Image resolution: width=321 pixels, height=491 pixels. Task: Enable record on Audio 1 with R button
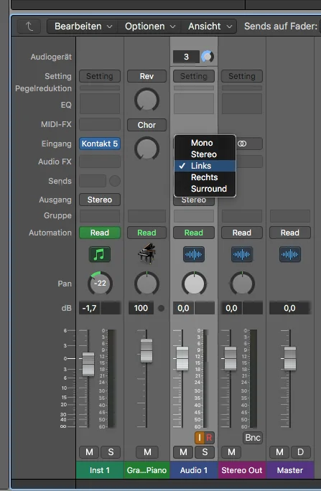pos(209,437)
